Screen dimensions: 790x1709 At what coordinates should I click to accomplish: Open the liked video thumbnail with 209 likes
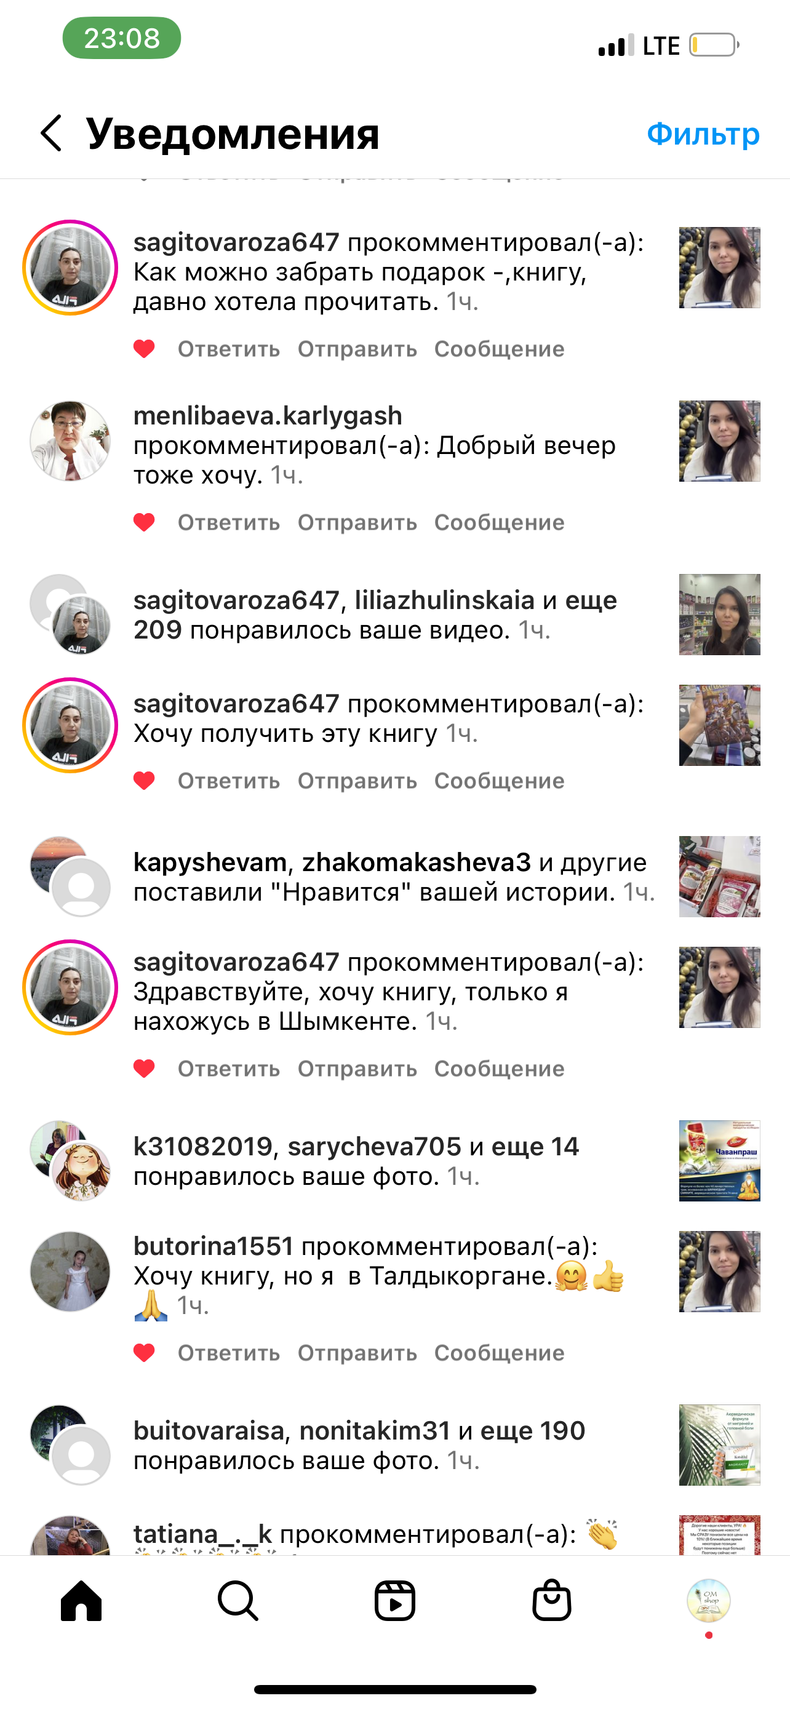[x=720, y=615]
